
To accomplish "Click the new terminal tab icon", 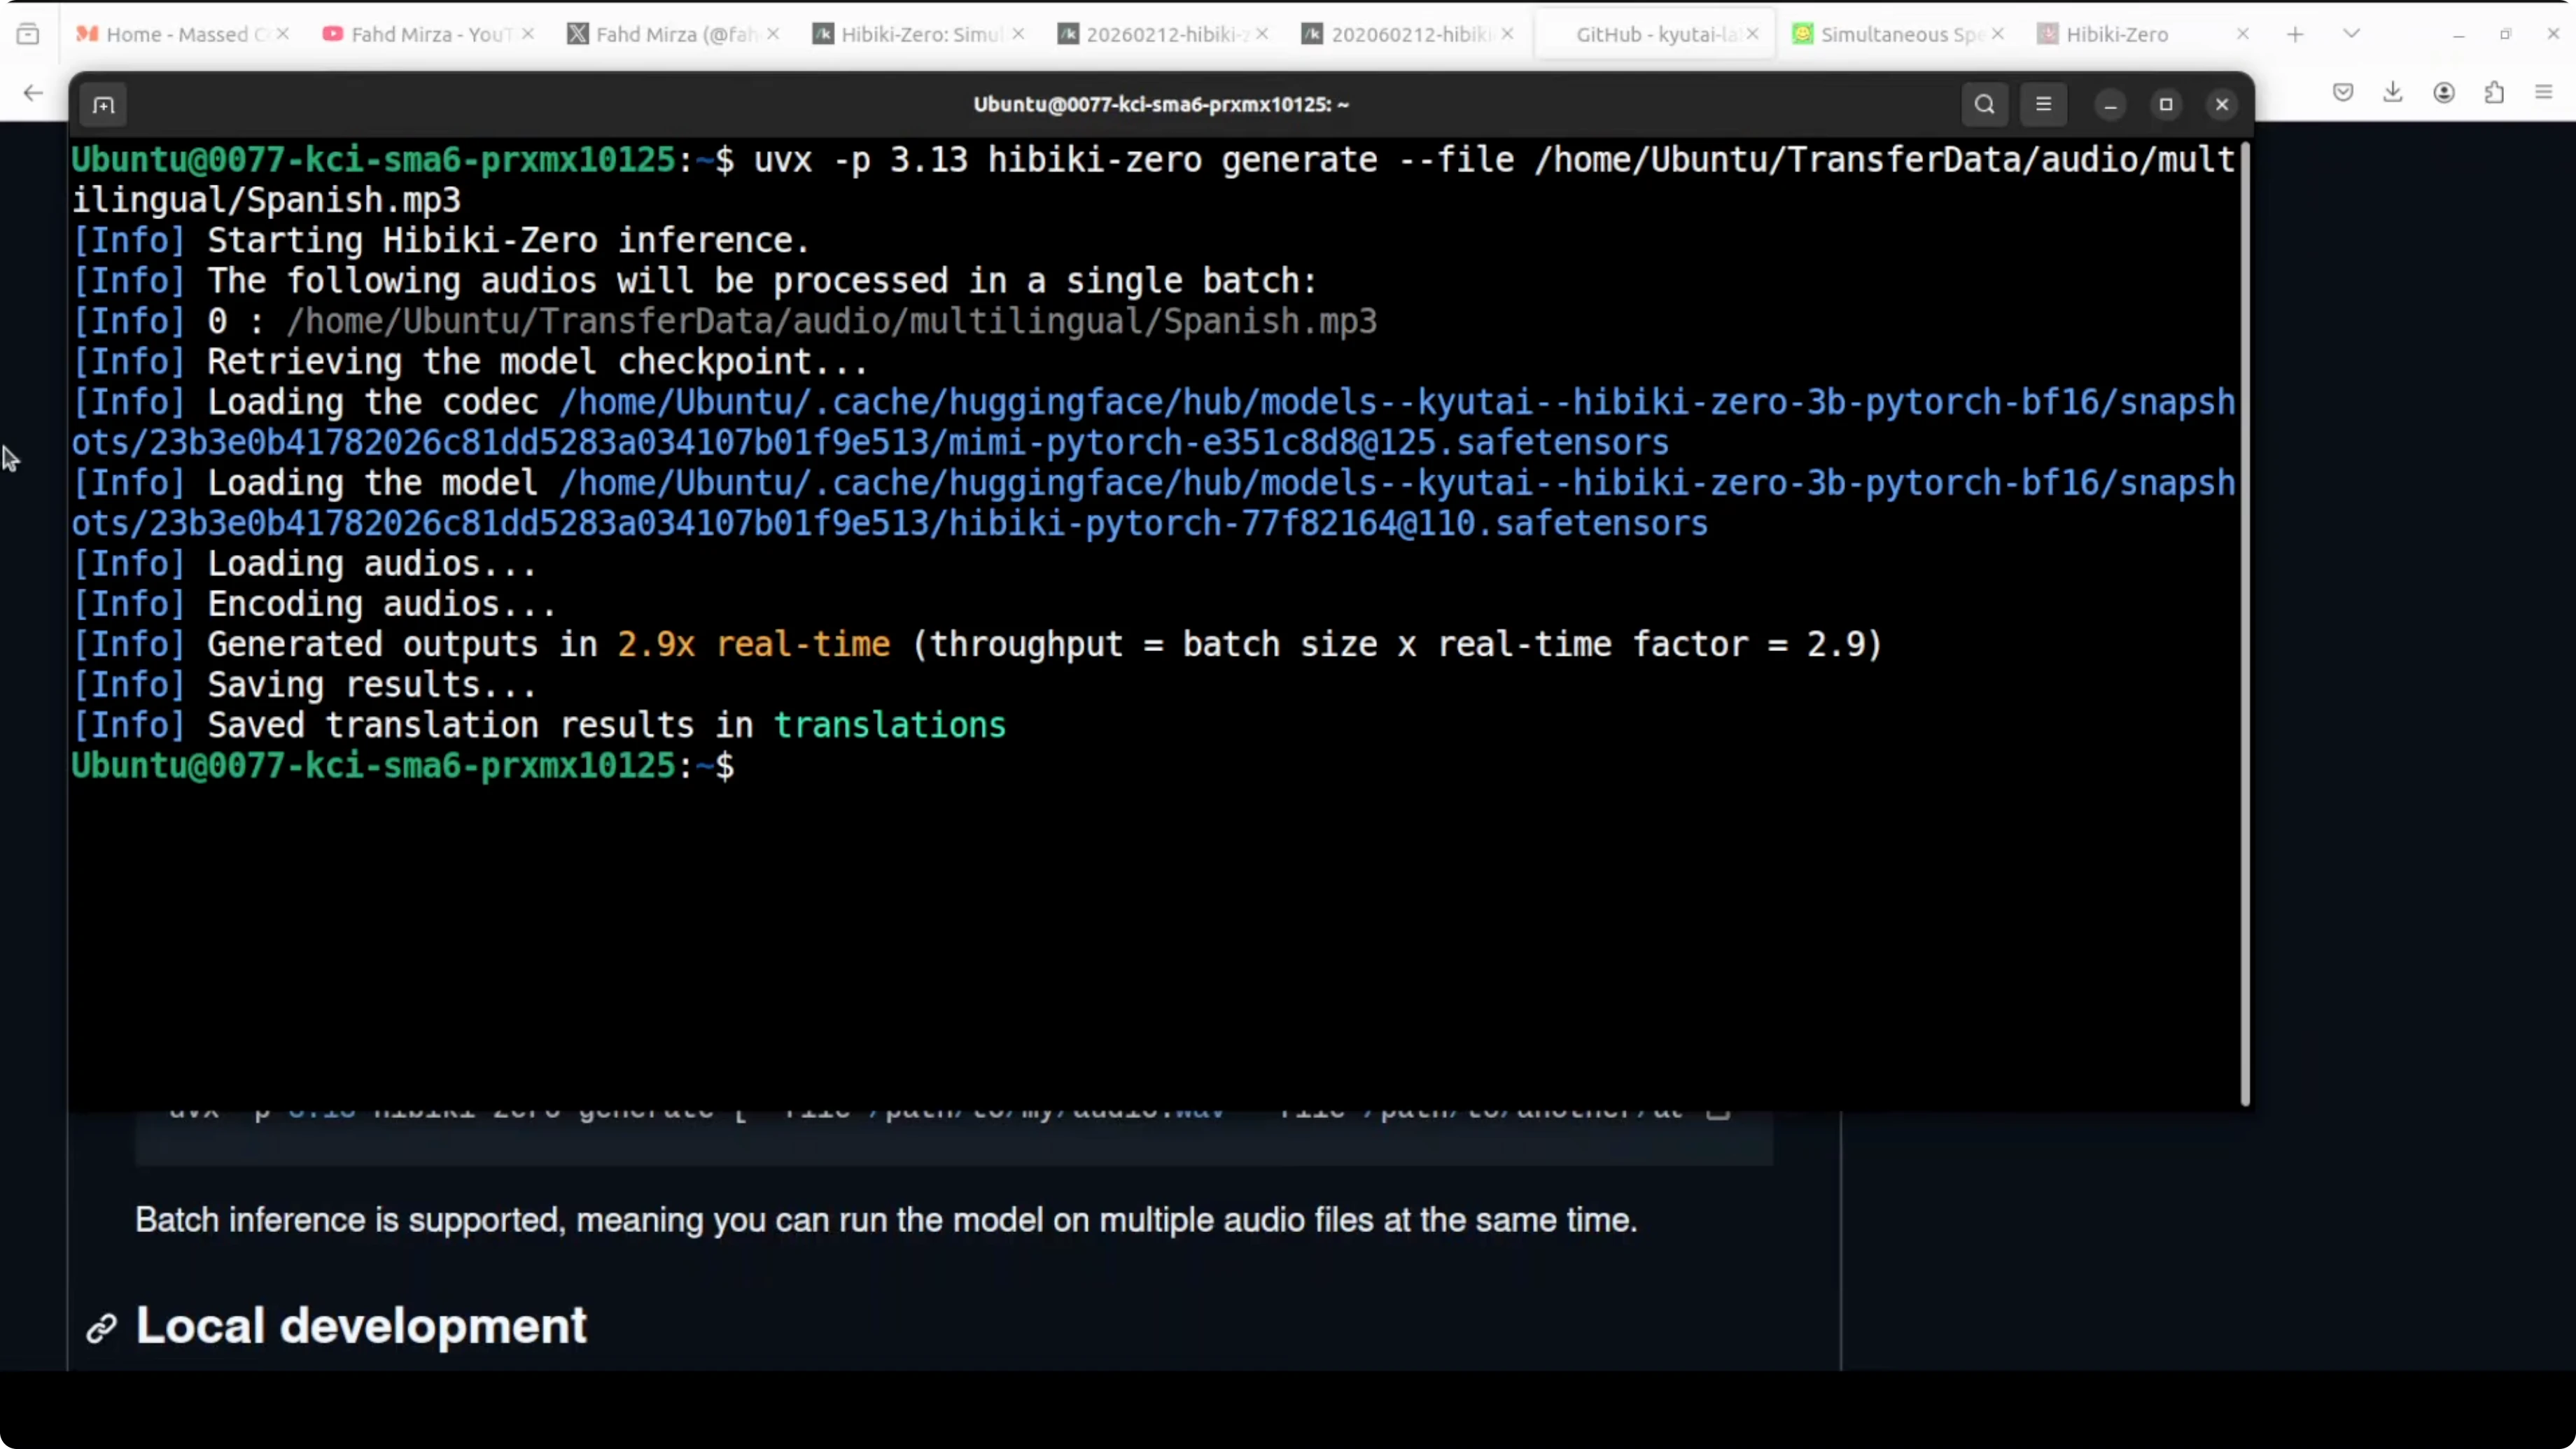I will coord(104,105).
